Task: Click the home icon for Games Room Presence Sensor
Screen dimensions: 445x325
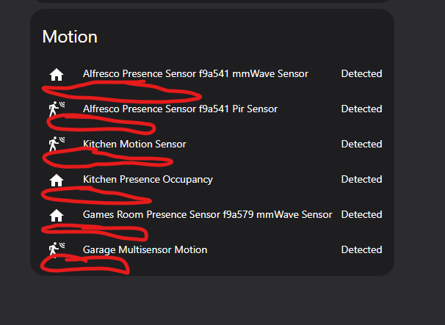Action: tap(57, 215)
